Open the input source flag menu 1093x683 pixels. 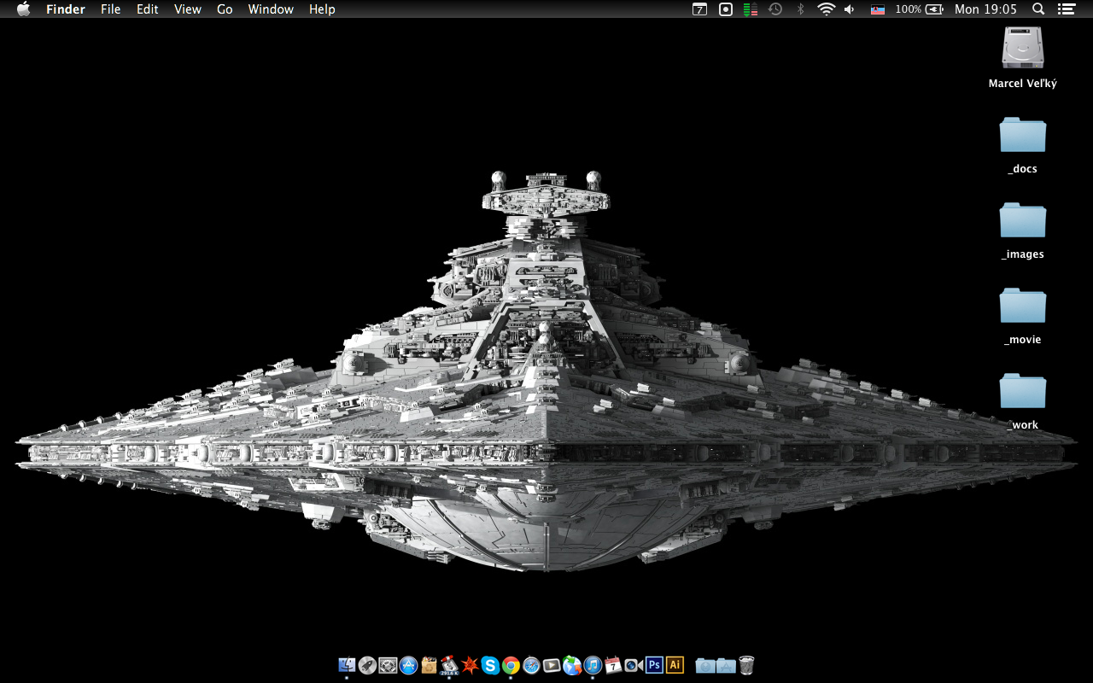[x=877, y=9]
